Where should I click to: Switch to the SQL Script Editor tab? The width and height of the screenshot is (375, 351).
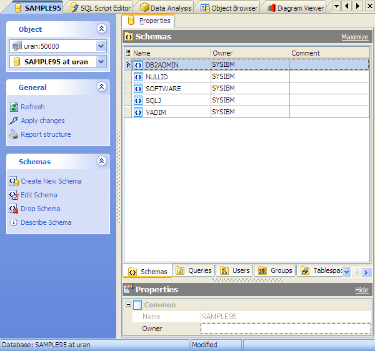coord(101,7)
